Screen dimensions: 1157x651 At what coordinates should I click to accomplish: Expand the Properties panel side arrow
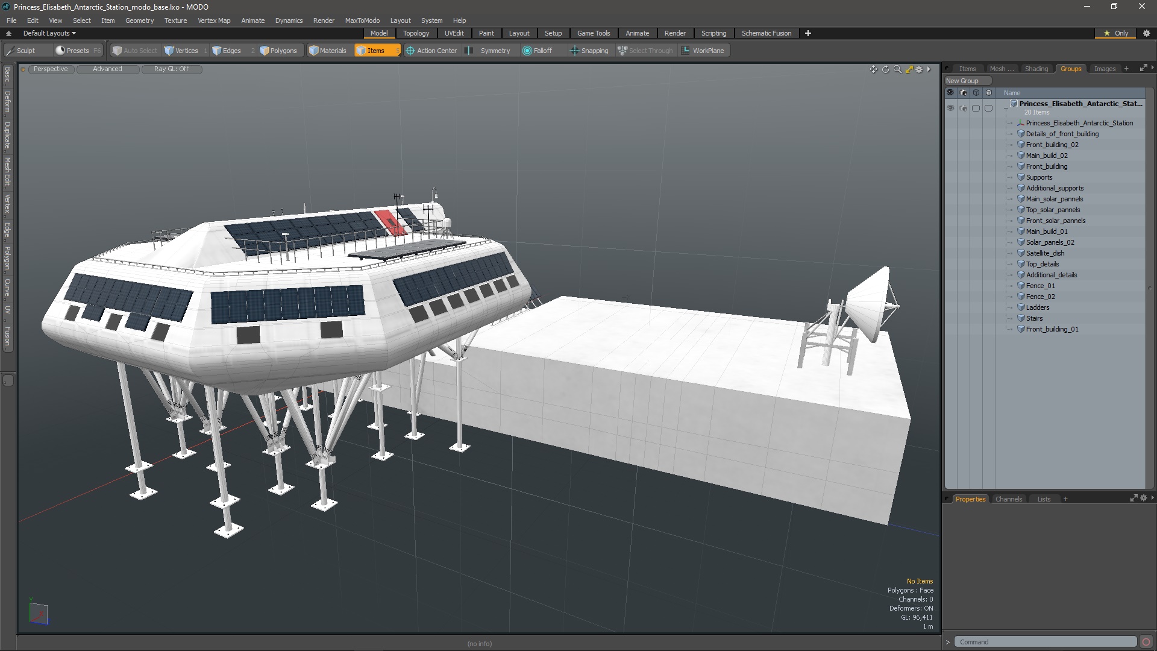(1152, 498)
